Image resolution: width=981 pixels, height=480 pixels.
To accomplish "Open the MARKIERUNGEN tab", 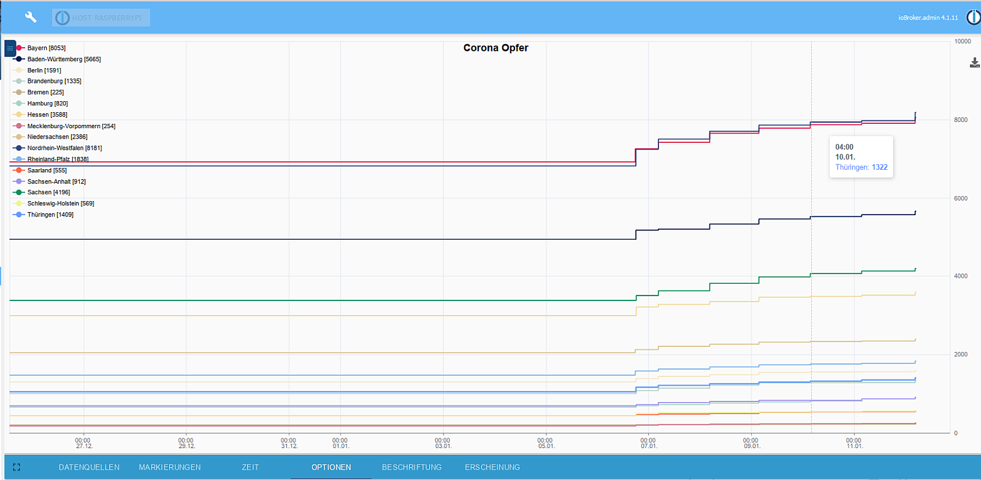I will [x=170, y=467].
